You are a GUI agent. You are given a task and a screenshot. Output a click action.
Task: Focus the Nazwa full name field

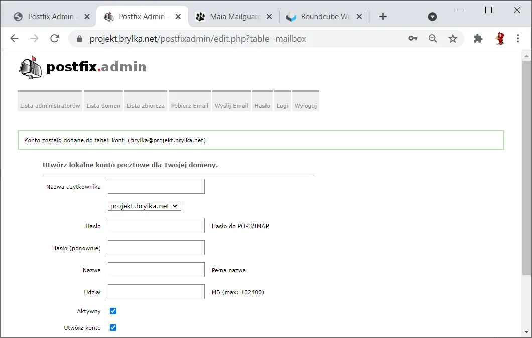click(x=156, y=270)
